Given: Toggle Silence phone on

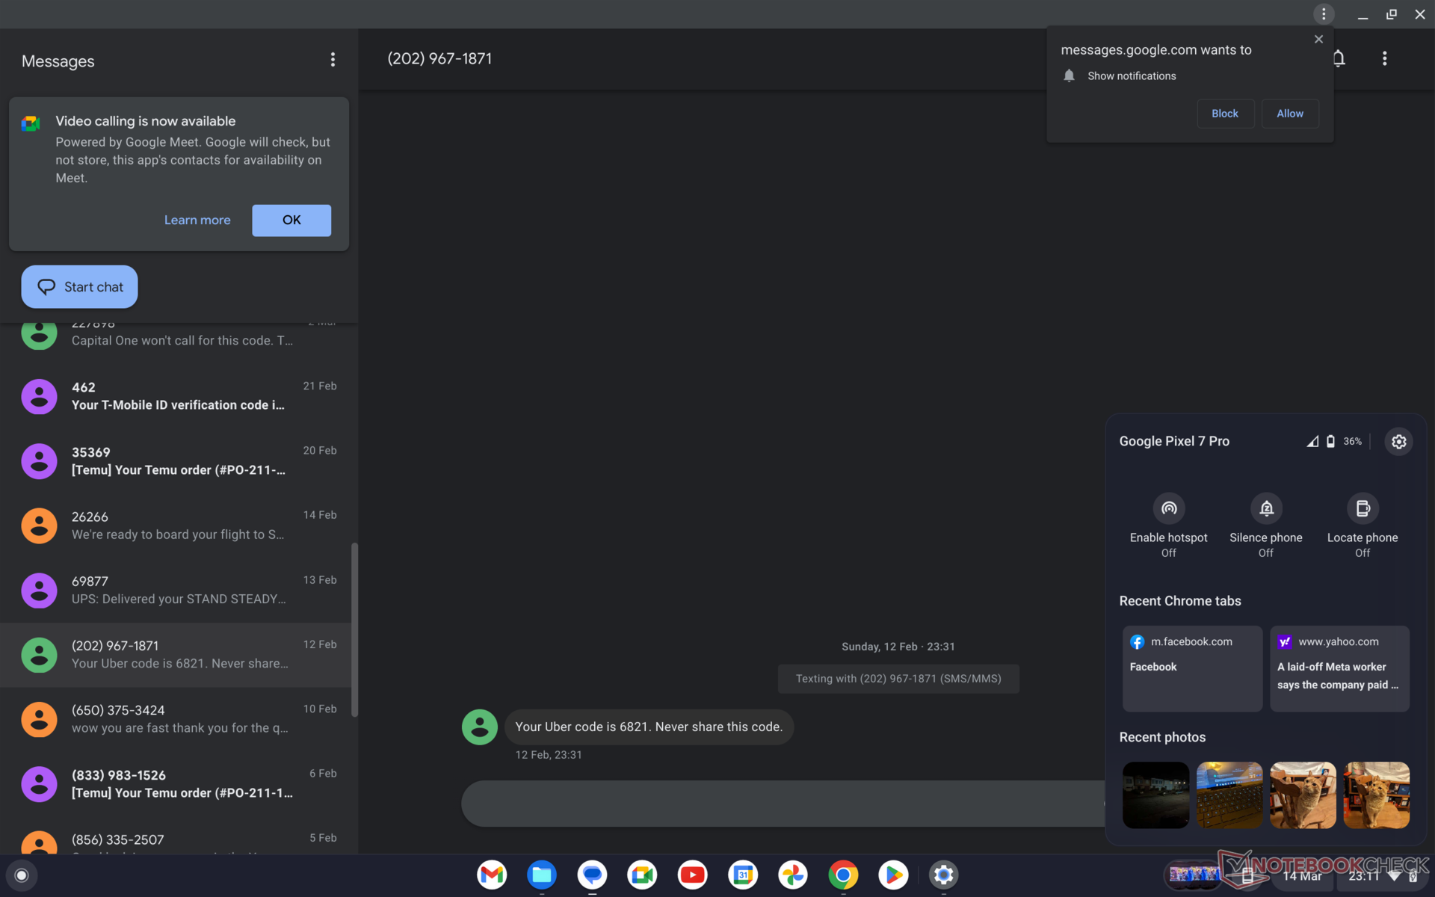Looking at the screenshot, I should pos(1265,509).
